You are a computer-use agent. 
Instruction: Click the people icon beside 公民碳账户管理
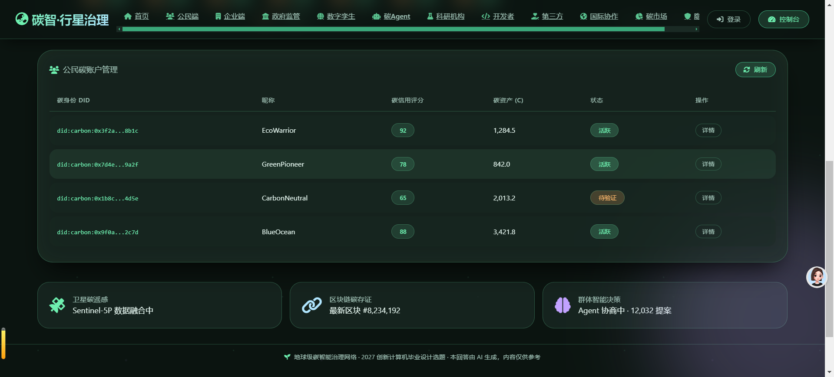point(54,70)
